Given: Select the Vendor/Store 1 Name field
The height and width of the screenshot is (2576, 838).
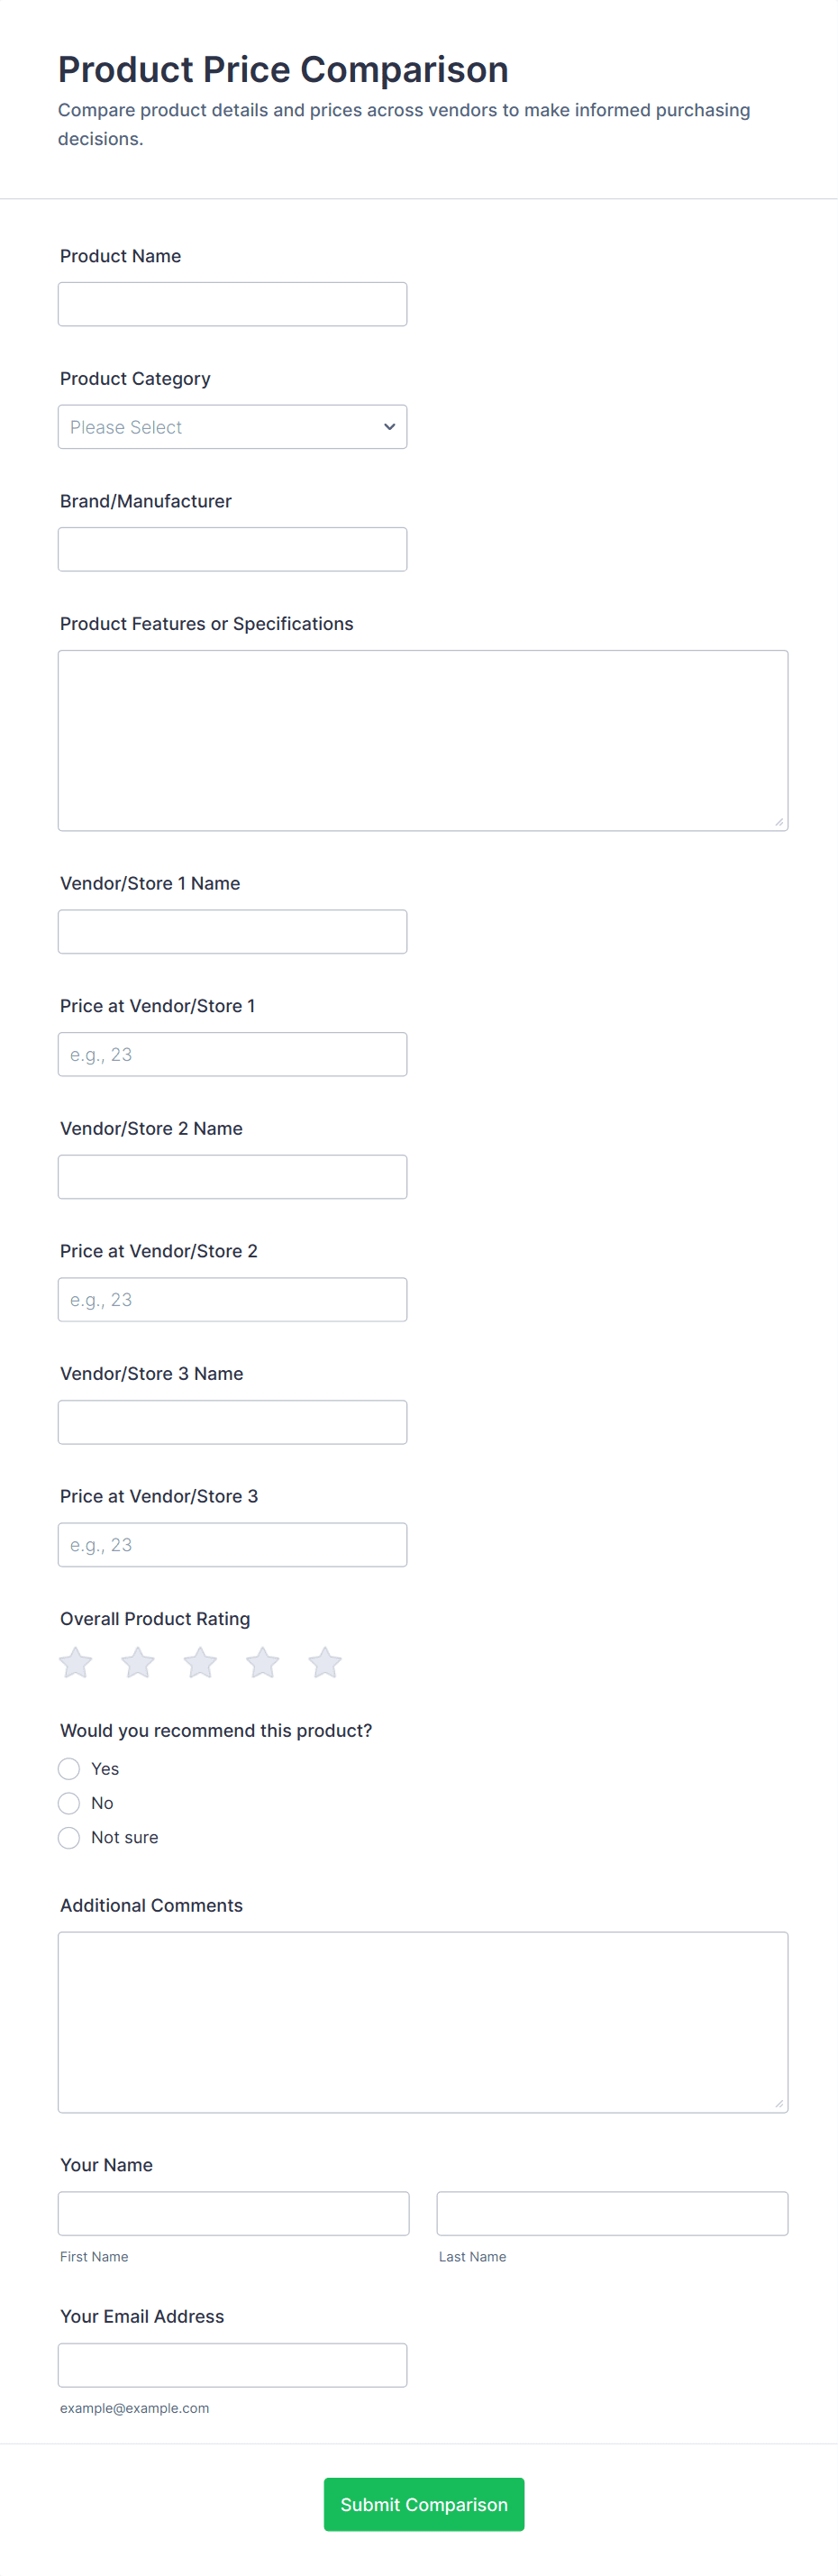Looking at the screenshot, I should coord(232,932).
